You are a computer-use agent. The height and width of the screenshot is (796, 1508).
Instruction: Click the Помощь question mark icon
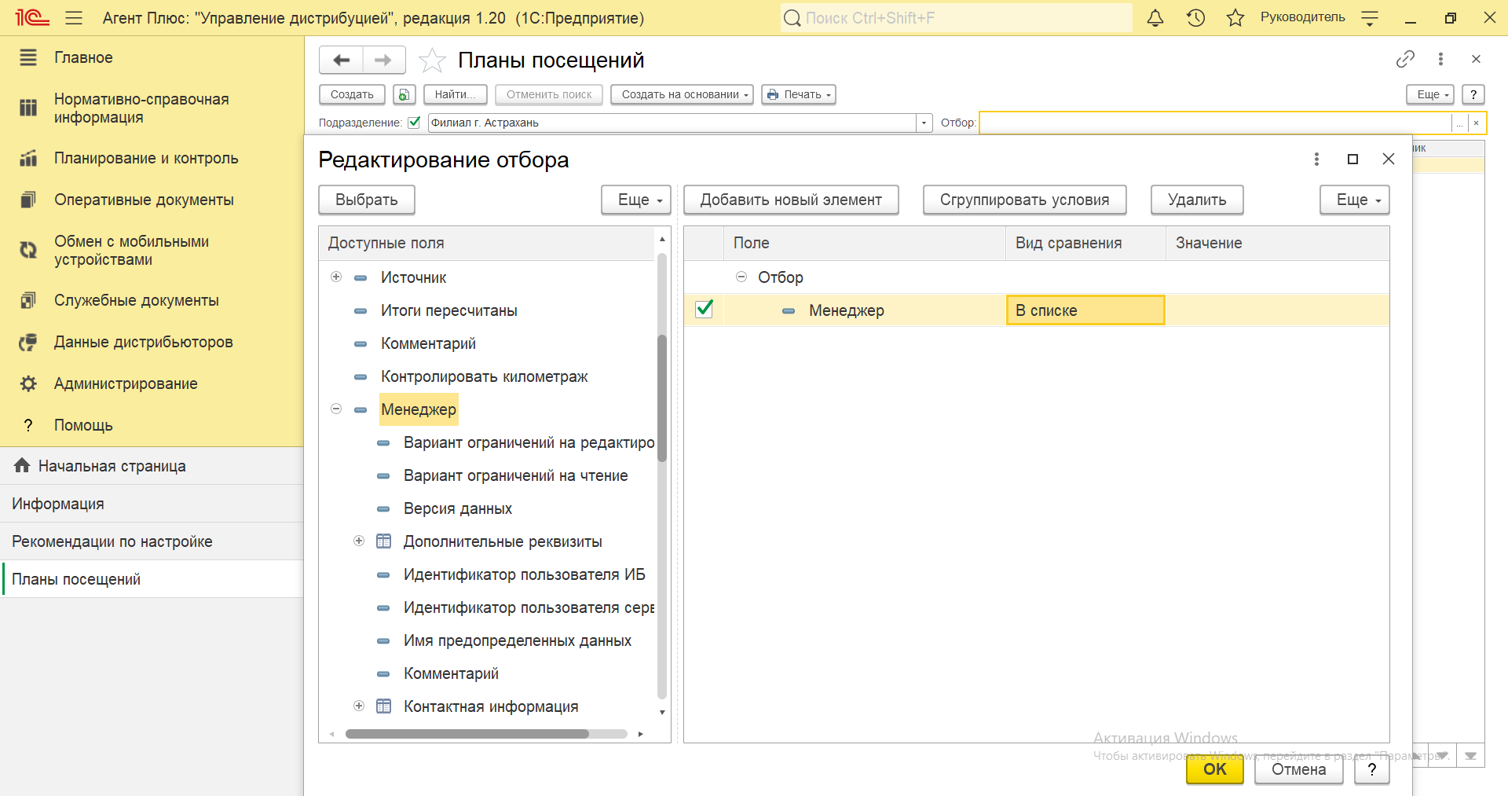pos(28,425)
